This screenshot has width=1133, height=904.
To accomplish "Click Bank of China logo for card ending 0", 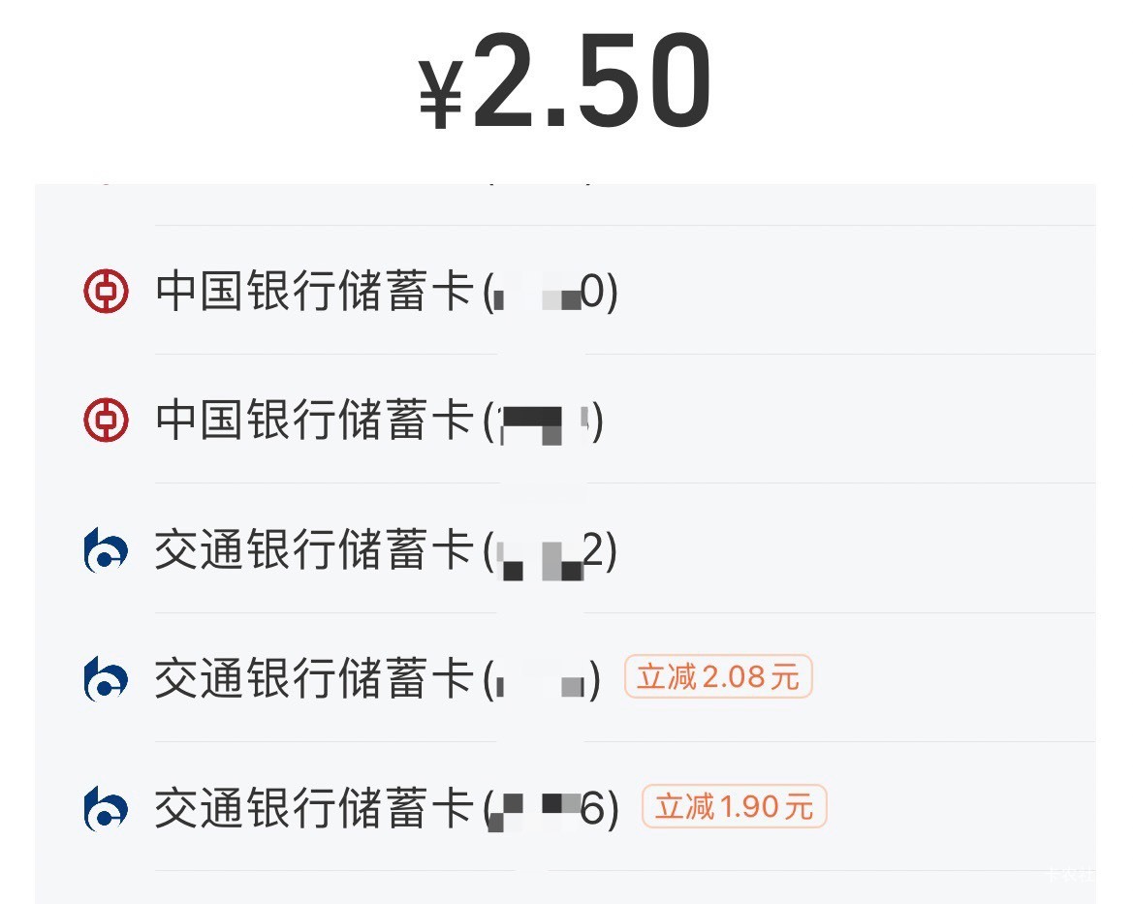I will (x=106, y=292).
